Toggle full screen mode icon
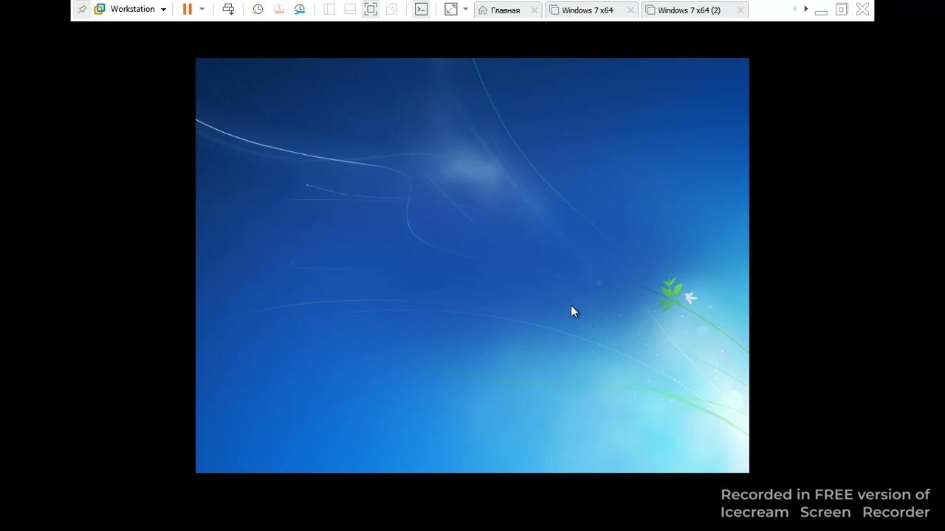The image size is (945, 531). click(x=371, y=10)
